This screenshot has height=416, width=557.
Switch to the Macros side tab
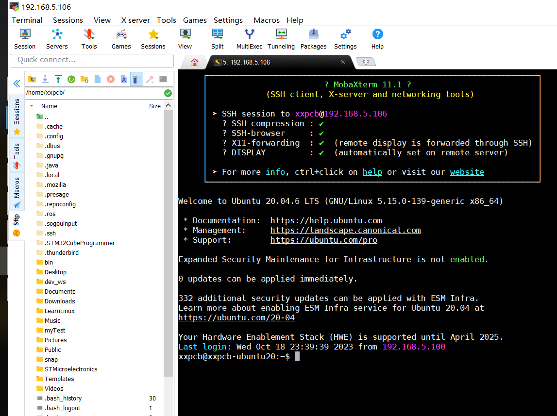[17, 192]
